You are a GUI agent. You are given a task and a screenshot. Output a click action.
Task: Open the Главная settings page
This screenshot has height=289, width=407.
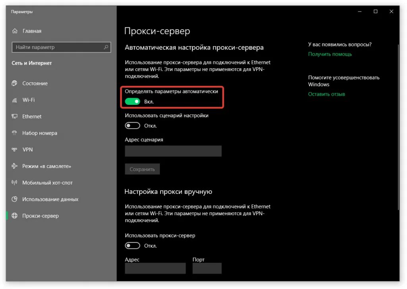[32, 31]
